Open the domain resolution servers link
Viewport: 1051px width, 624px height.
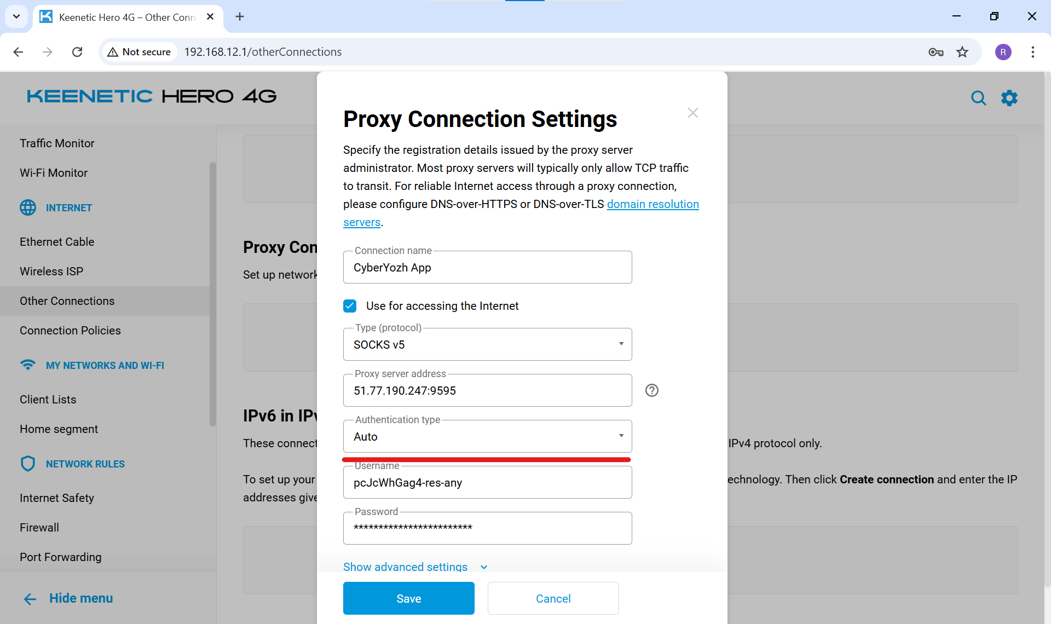pyautogui.click(x=652, y=204)
